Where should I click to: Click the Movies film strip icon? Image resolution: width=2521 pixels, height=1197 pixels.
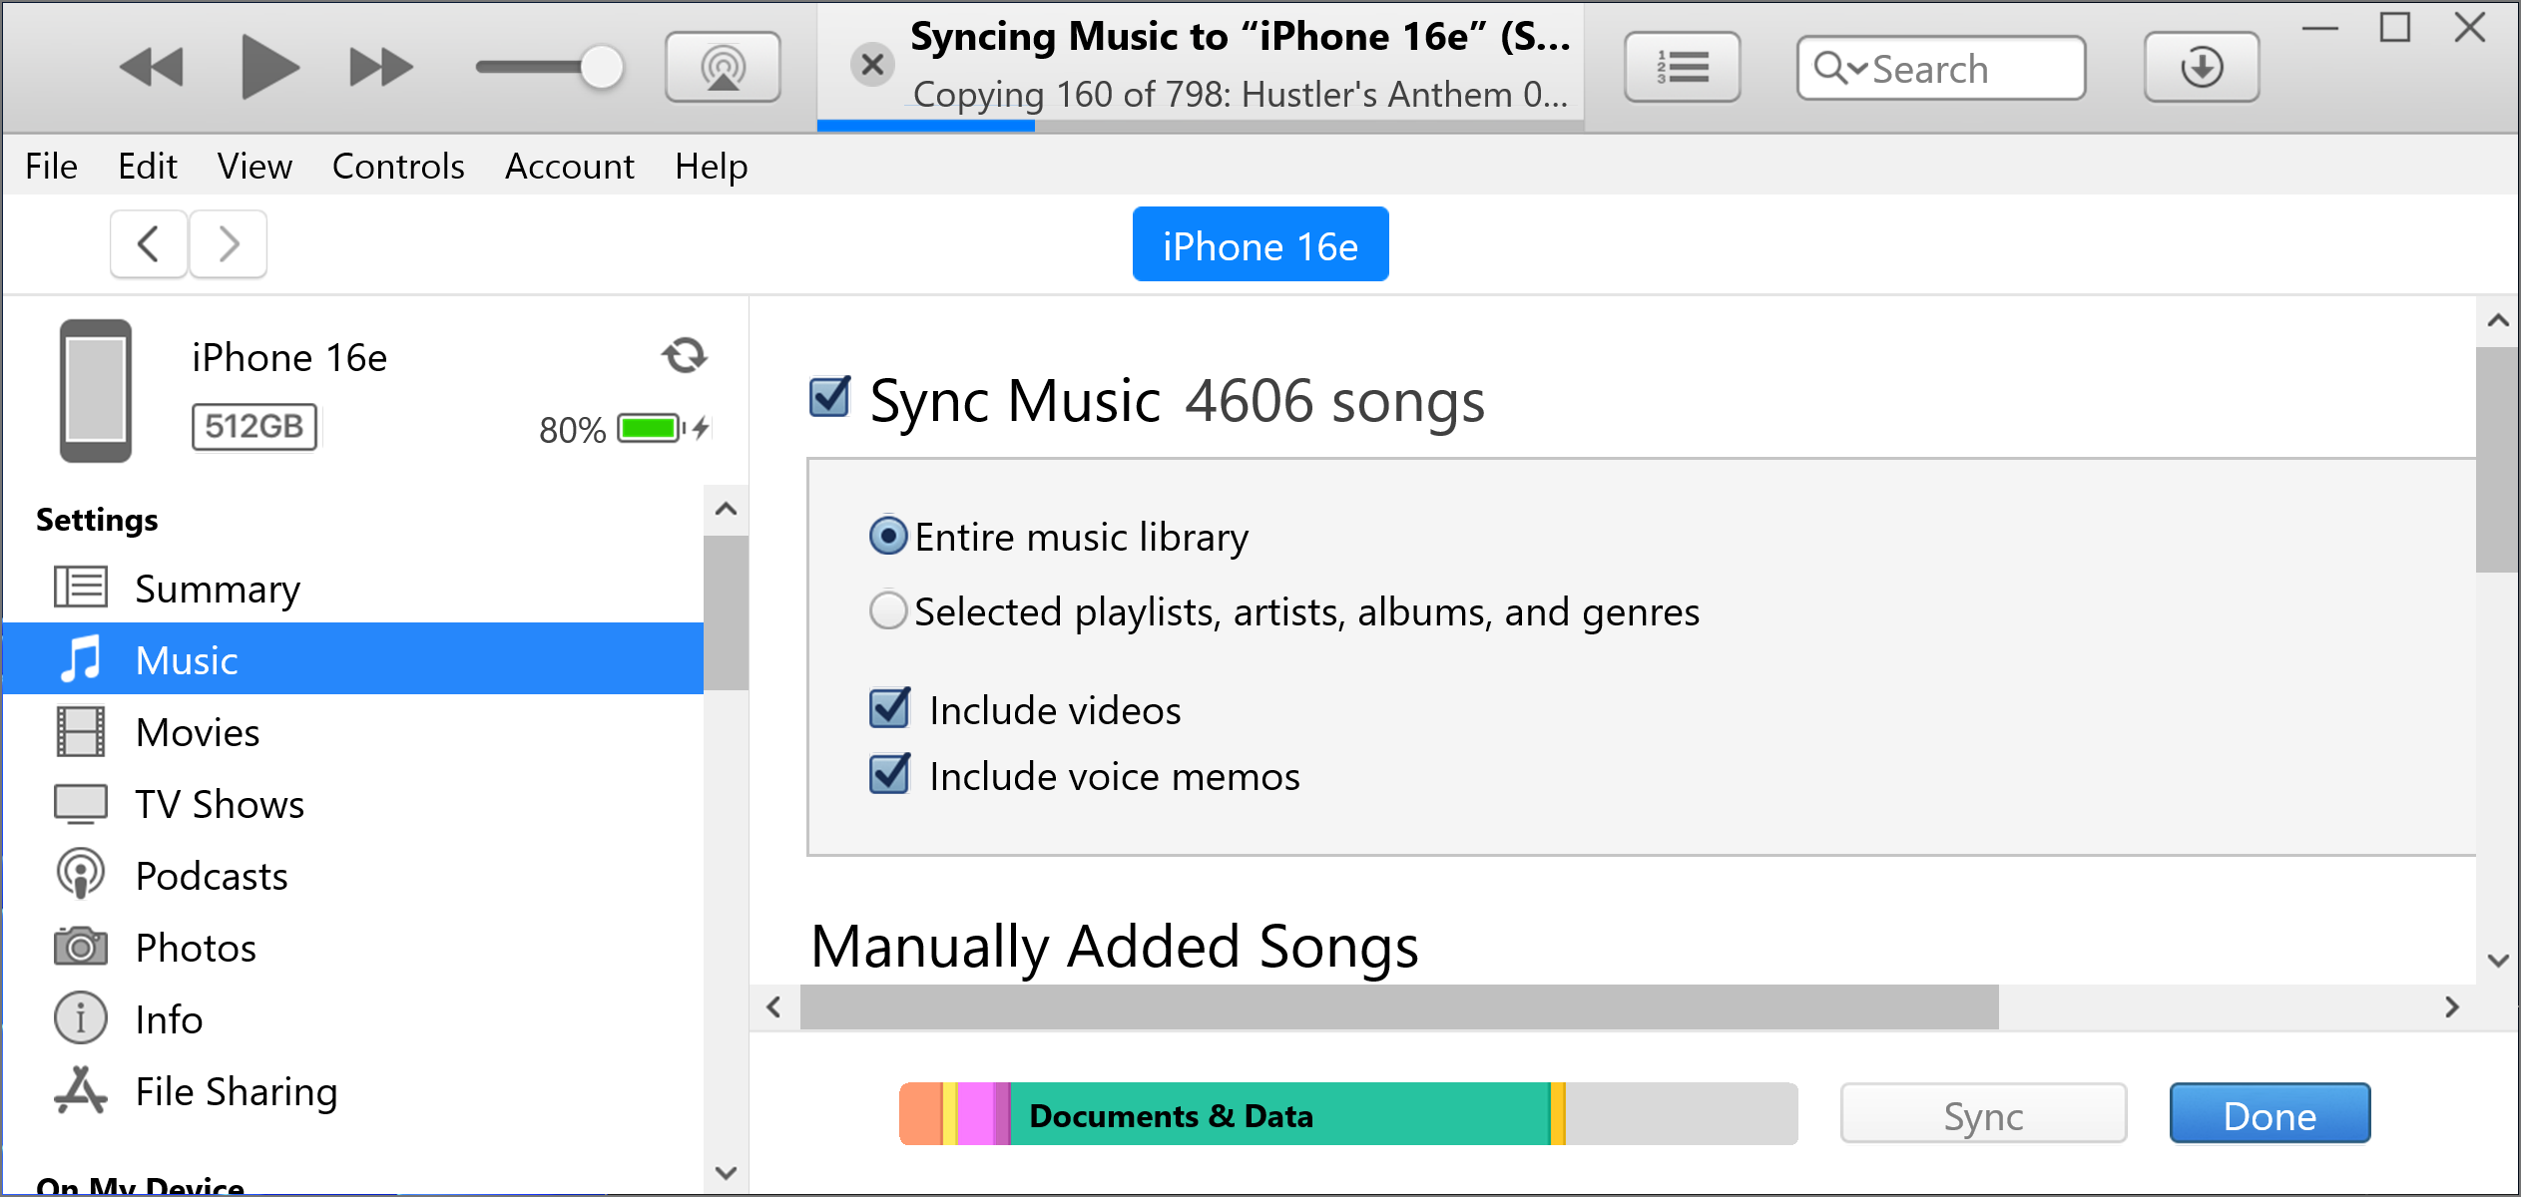coord(81,731)
